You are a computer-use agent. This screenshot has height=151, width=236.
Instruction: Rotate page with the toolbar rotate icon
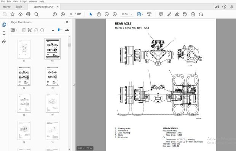[201, 14]
